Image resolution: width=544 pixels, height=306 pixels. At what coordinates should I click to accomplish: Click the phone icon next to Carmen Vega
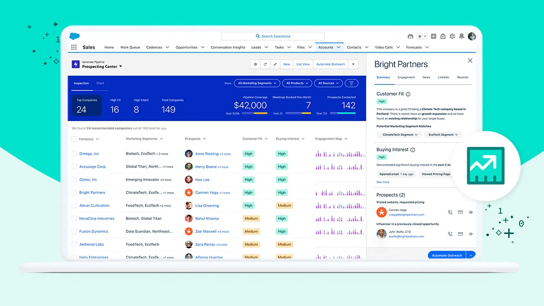coord(450,212)
